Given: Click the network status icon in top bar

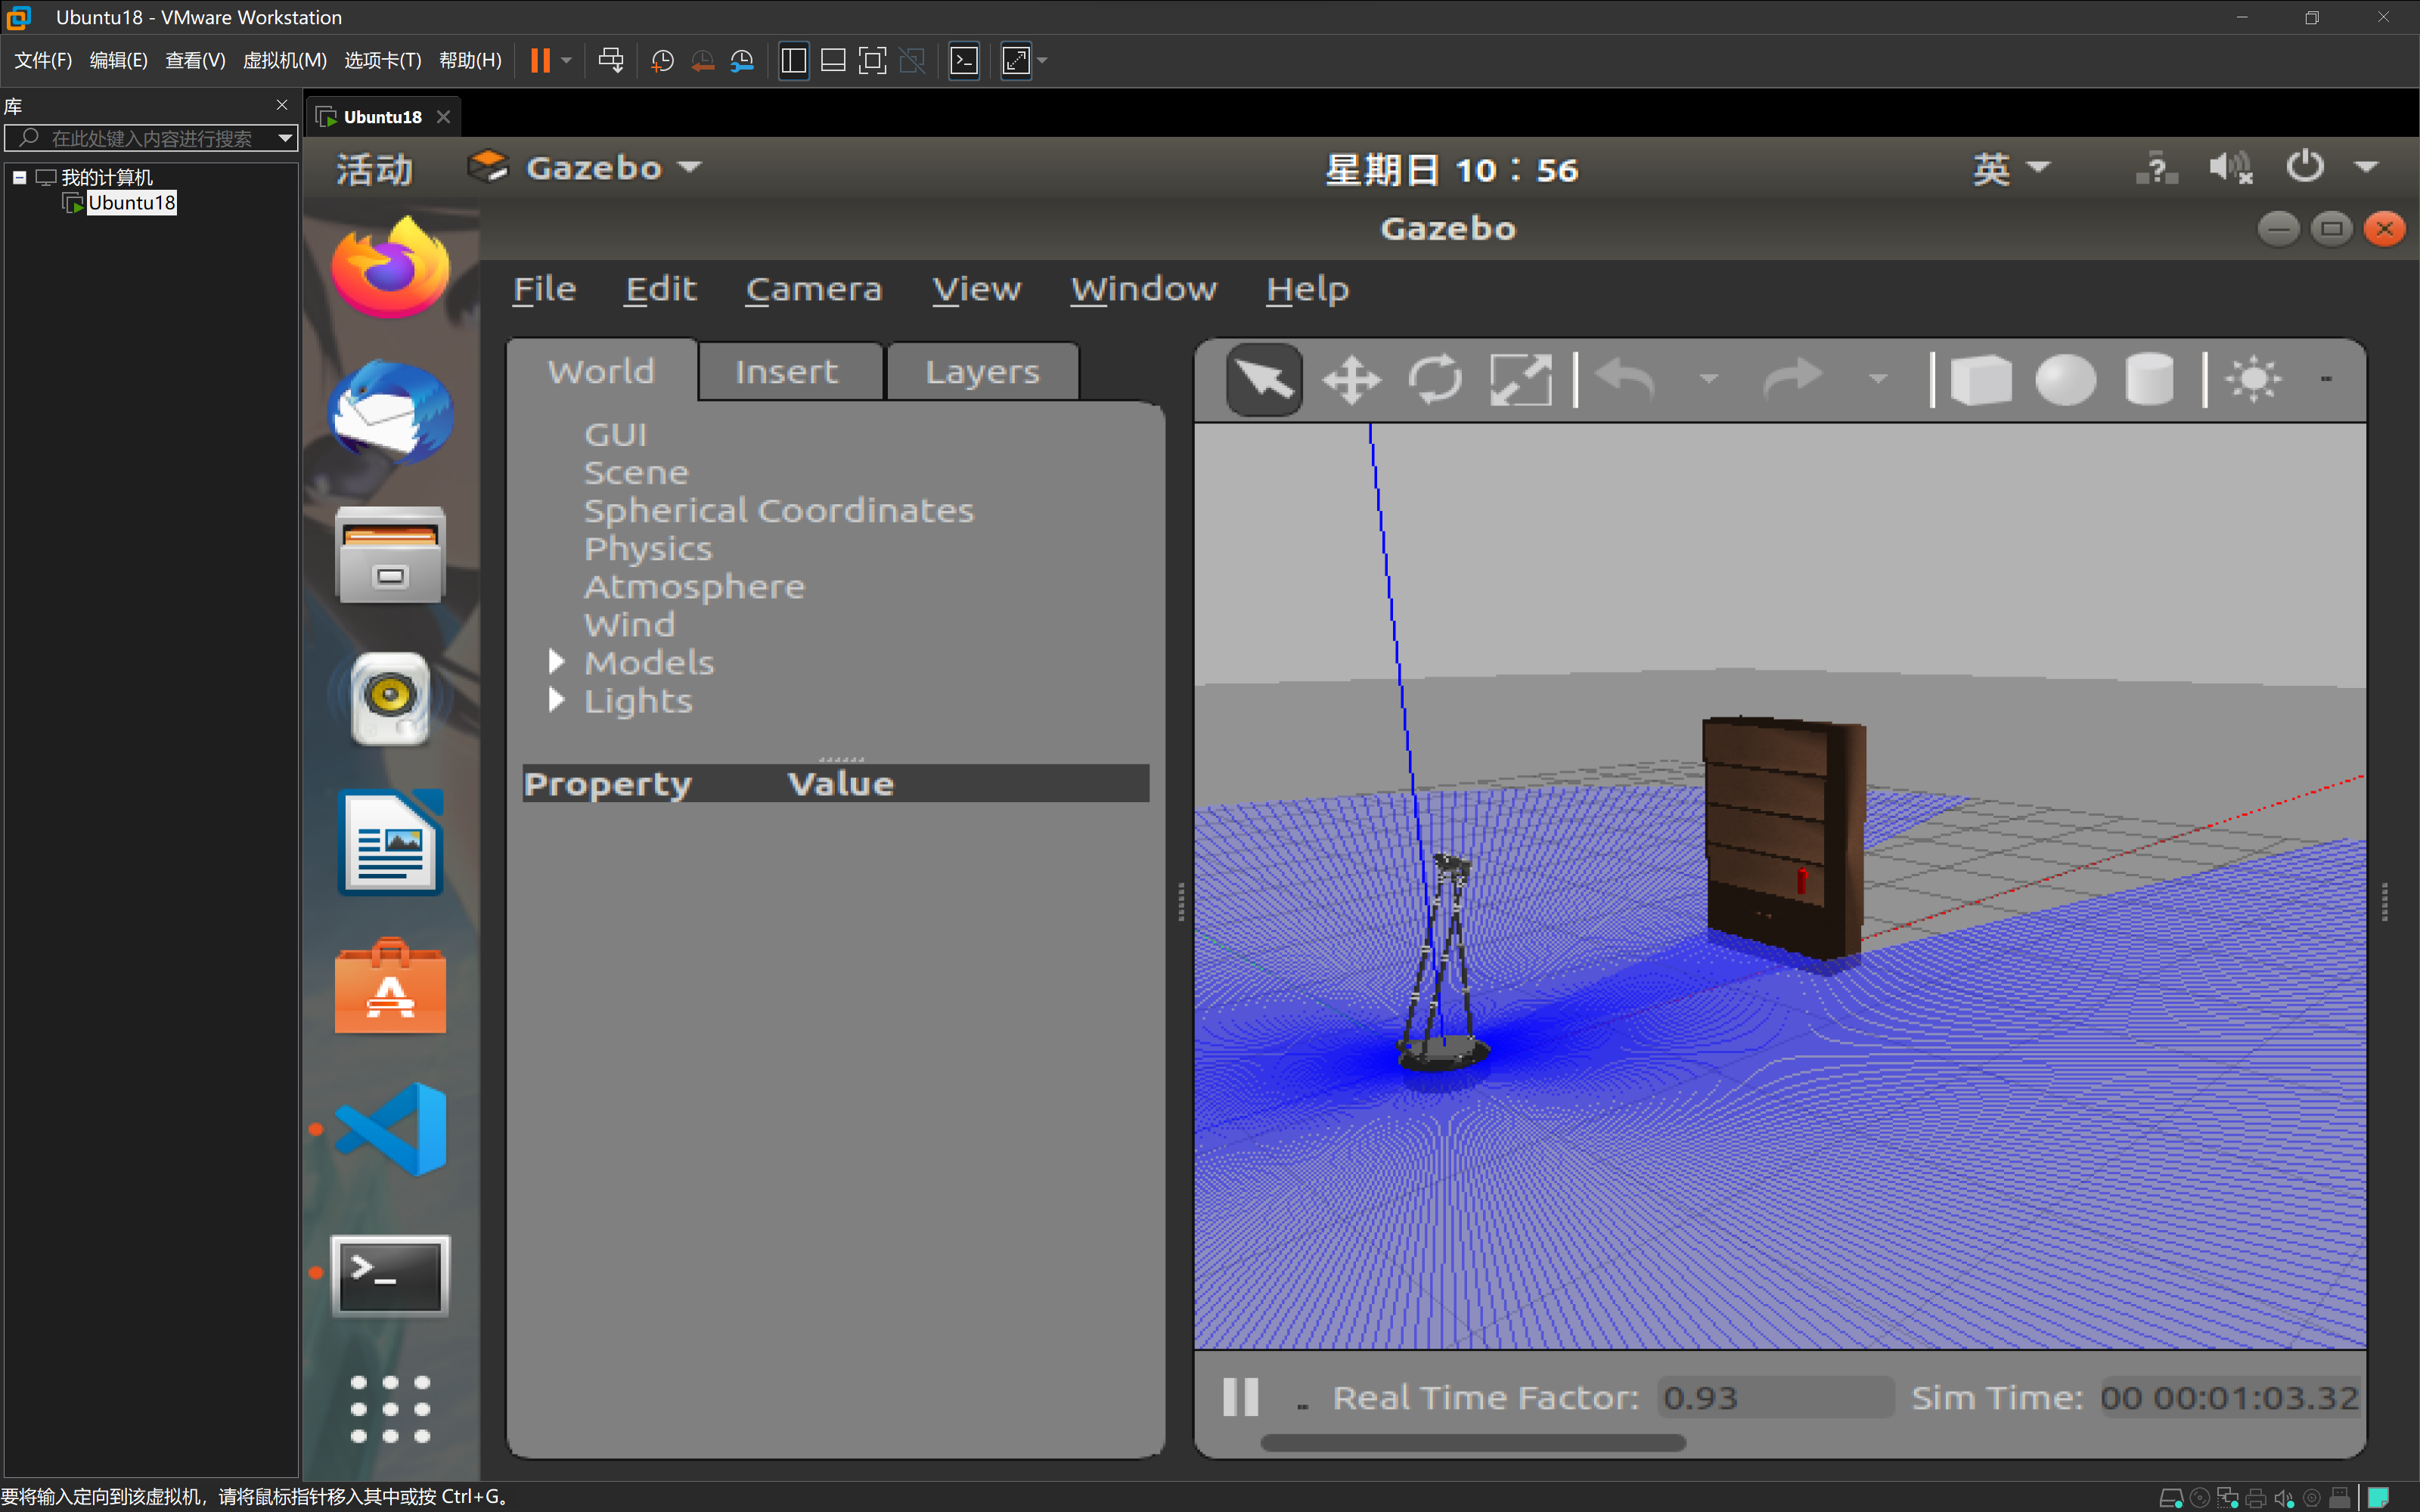Looking at the screenshot, I should click(2156, 168).
